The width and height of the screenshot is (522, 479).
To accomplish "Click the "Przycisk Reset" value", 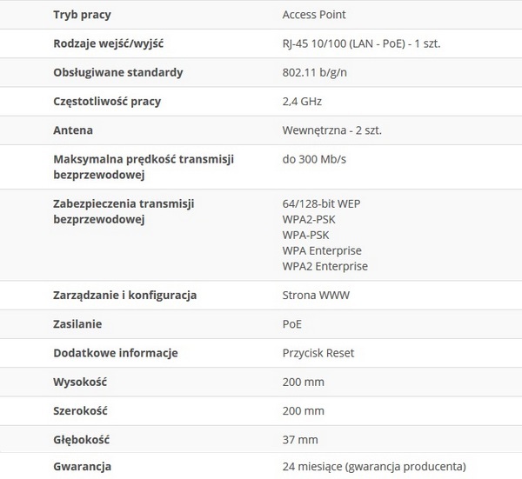I will pos(318,353).
